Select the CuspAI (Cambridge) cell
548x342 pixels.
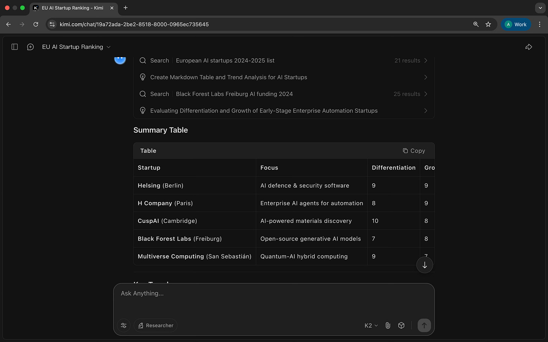click(195, 221)
